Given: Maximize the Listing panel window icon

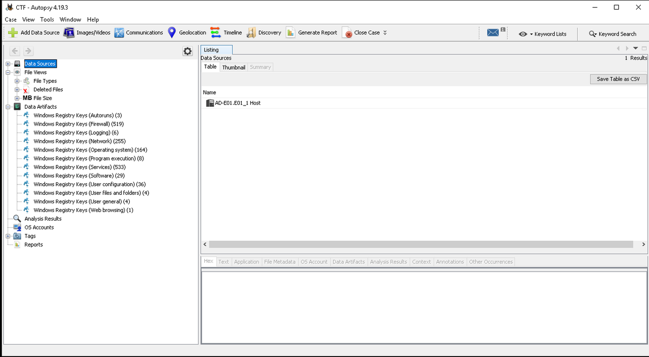Looking at the screenshot, I should point(644,49).
